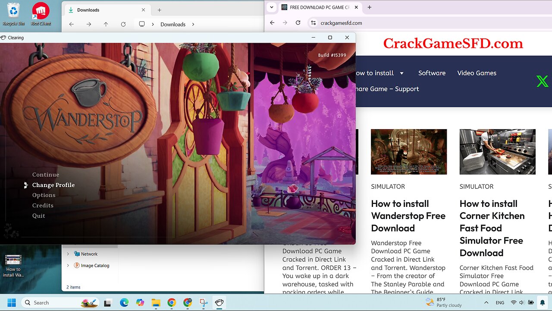
Task: Click the File Explorer Back arrow
Action: point(72,24)
